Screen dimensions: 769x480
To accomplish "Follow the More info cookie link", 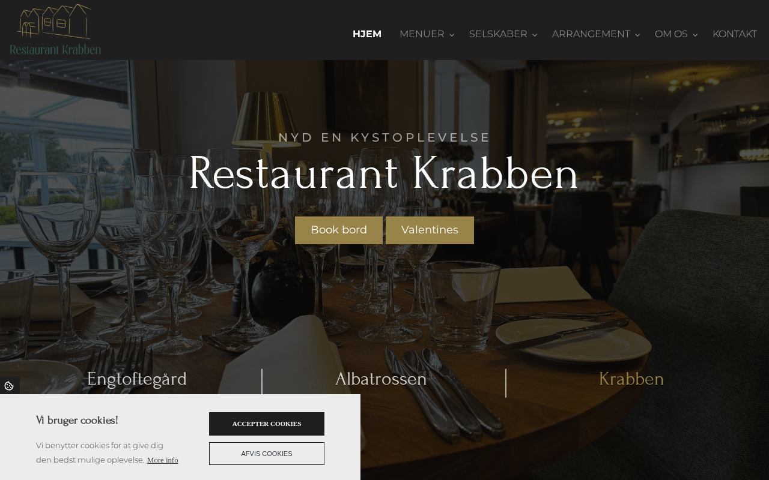I will point(163,460).
